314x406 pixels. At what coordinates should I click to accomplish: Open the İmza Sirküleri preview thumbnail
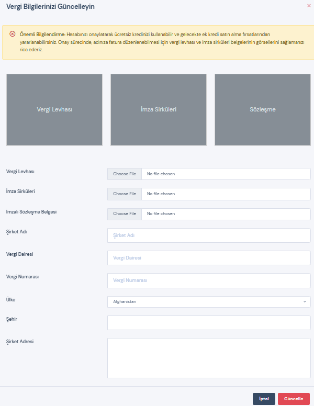(159, 109)
